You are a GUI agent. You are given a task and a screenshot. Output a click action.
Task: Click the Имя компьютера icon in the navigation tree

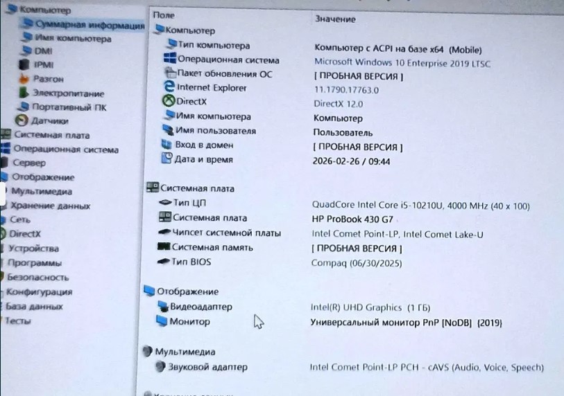point(27,37)
